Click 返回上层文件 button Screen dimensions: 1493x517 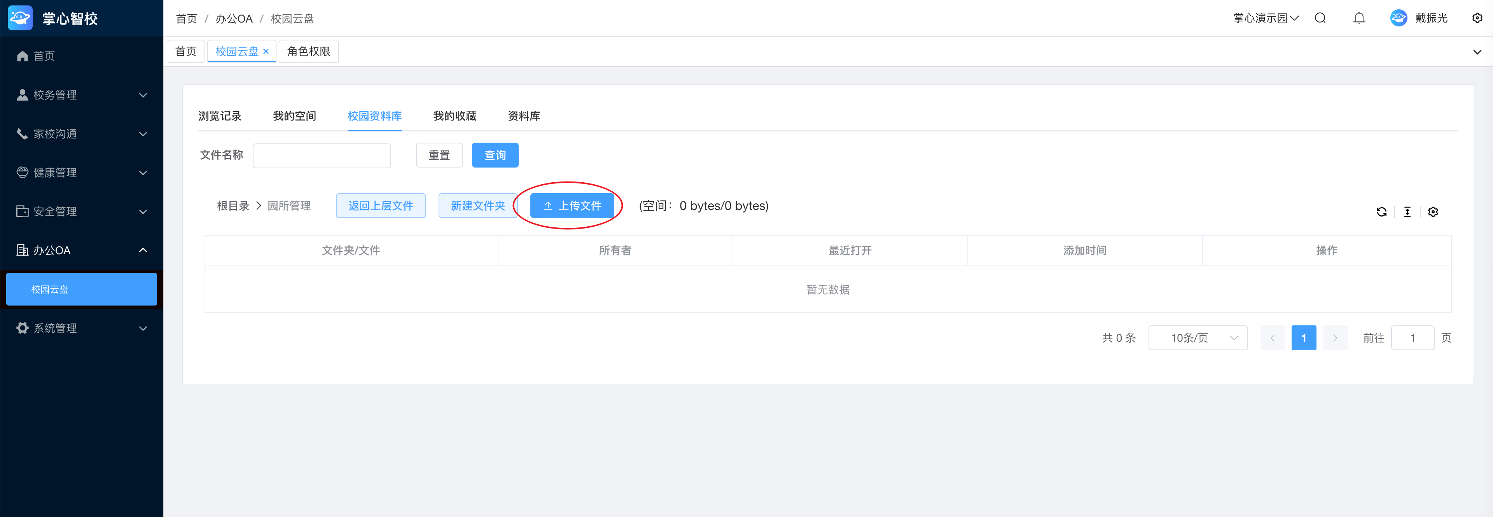tap(381, 206)
